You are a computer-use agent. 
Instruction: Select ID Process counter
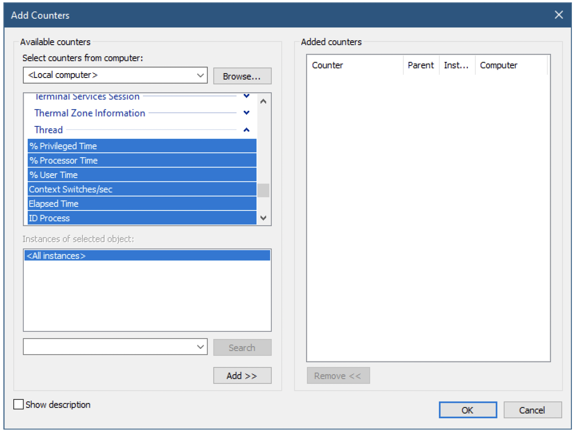[142, 218]
